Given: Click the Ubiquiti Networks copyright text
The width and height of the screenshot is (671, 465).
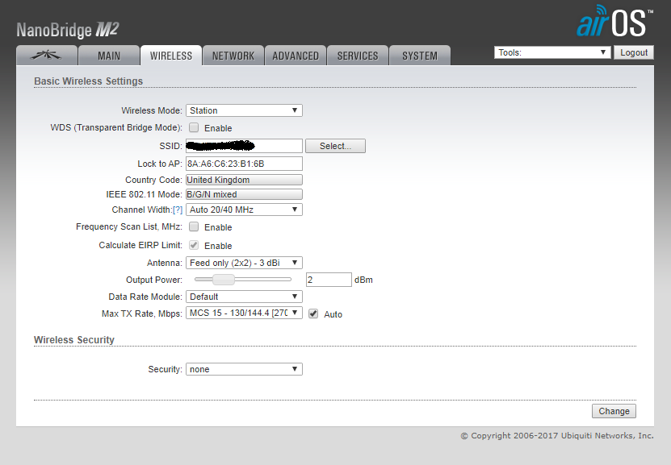Looking at the screenshot, I should click(x=557, y=435).
